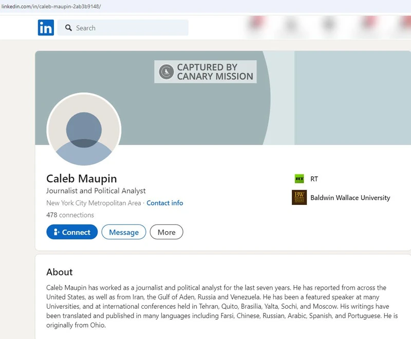Click the Baldwin Wallace University logo icon
The image size is (411, 339).
300,197
